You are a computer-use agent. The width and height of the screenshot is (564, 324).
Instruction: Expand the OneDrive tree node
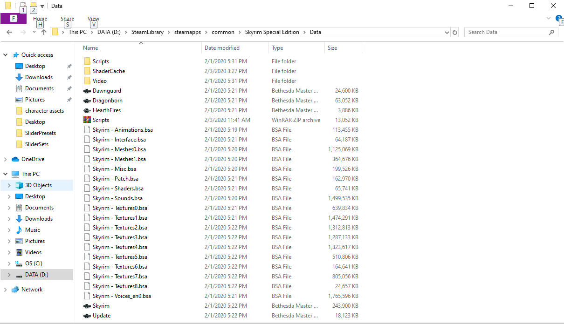[6, 159]
